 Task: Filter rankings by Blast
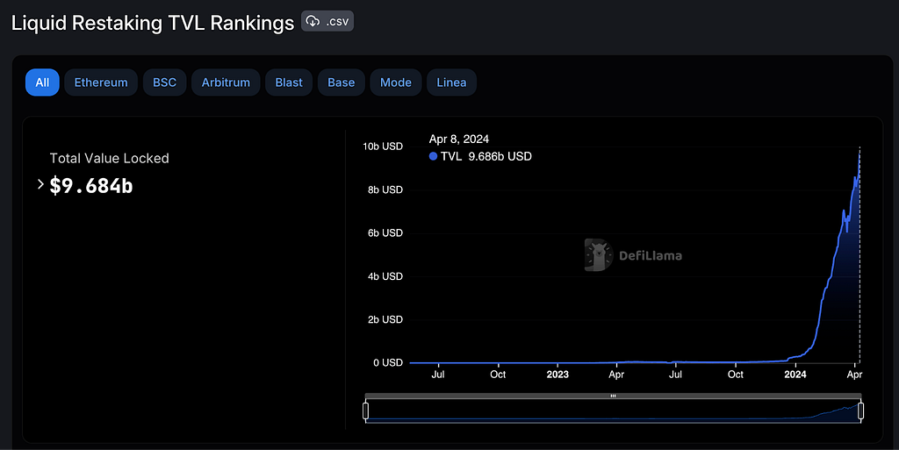[288, 82]
